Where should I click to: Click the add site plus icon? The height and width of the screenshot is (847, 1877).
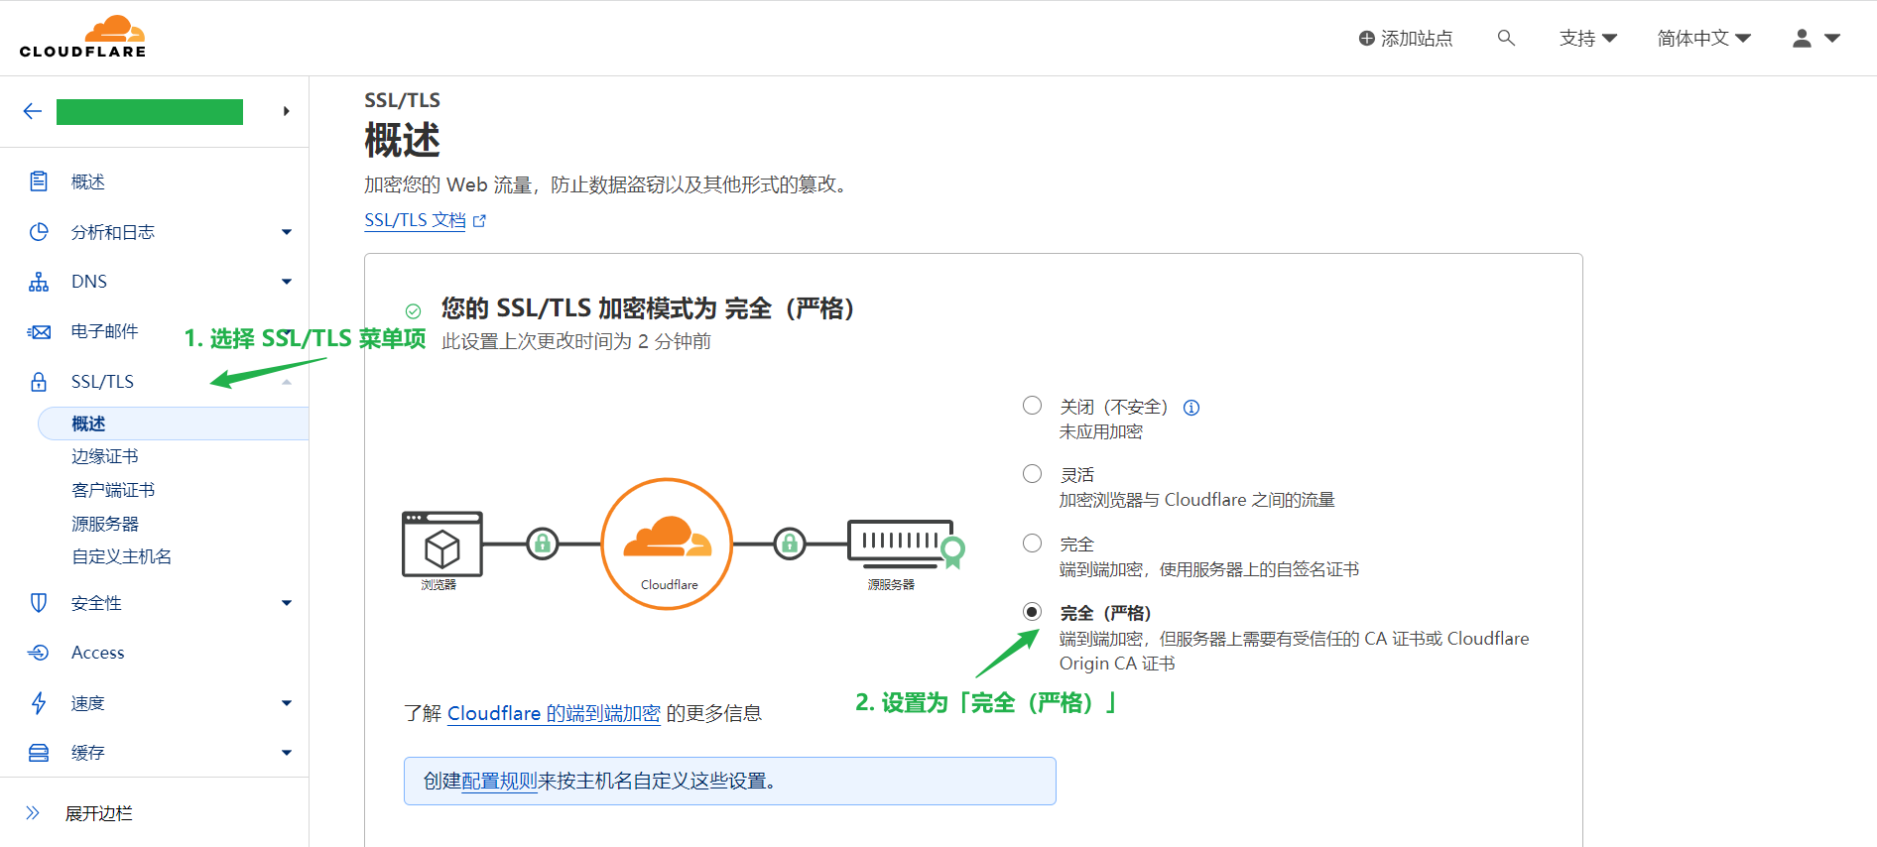[1367, 39]
